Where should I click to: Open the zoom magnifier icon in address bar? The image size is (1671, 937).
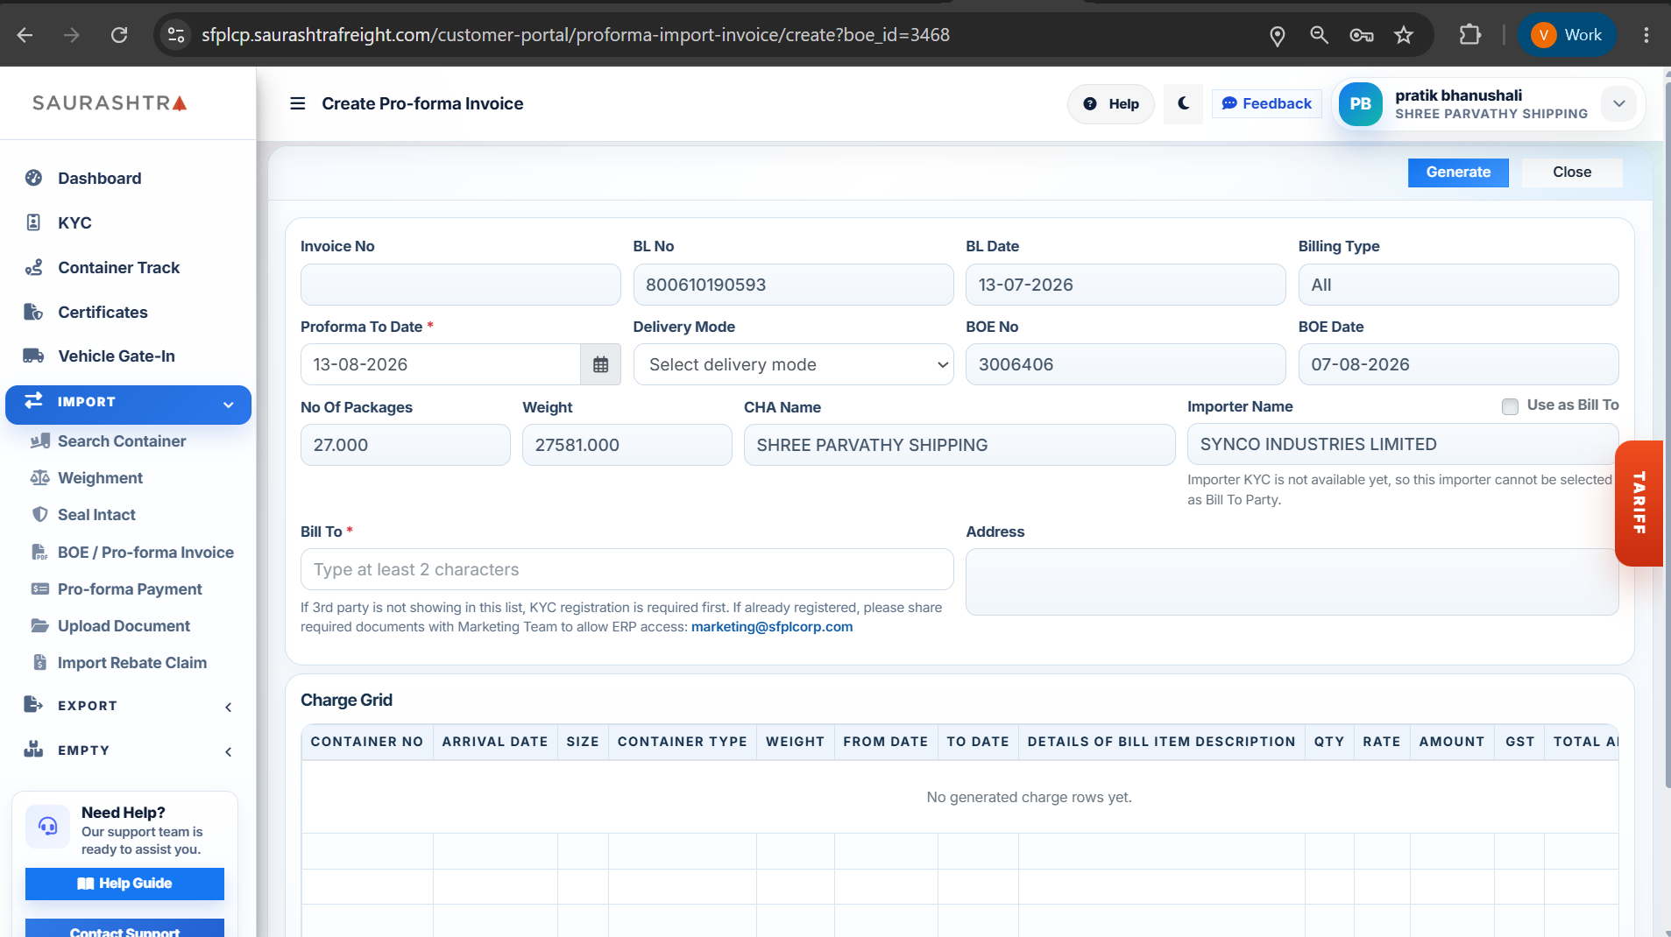[x=1319, y=35]
